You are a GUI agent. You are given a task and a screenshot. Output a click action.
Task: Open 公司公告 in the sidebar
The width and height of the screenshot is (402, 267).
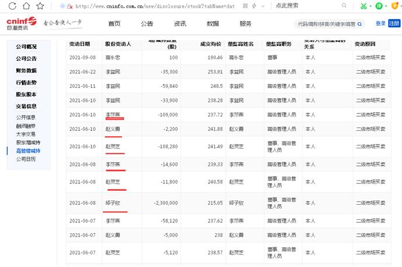pos(26,59)
